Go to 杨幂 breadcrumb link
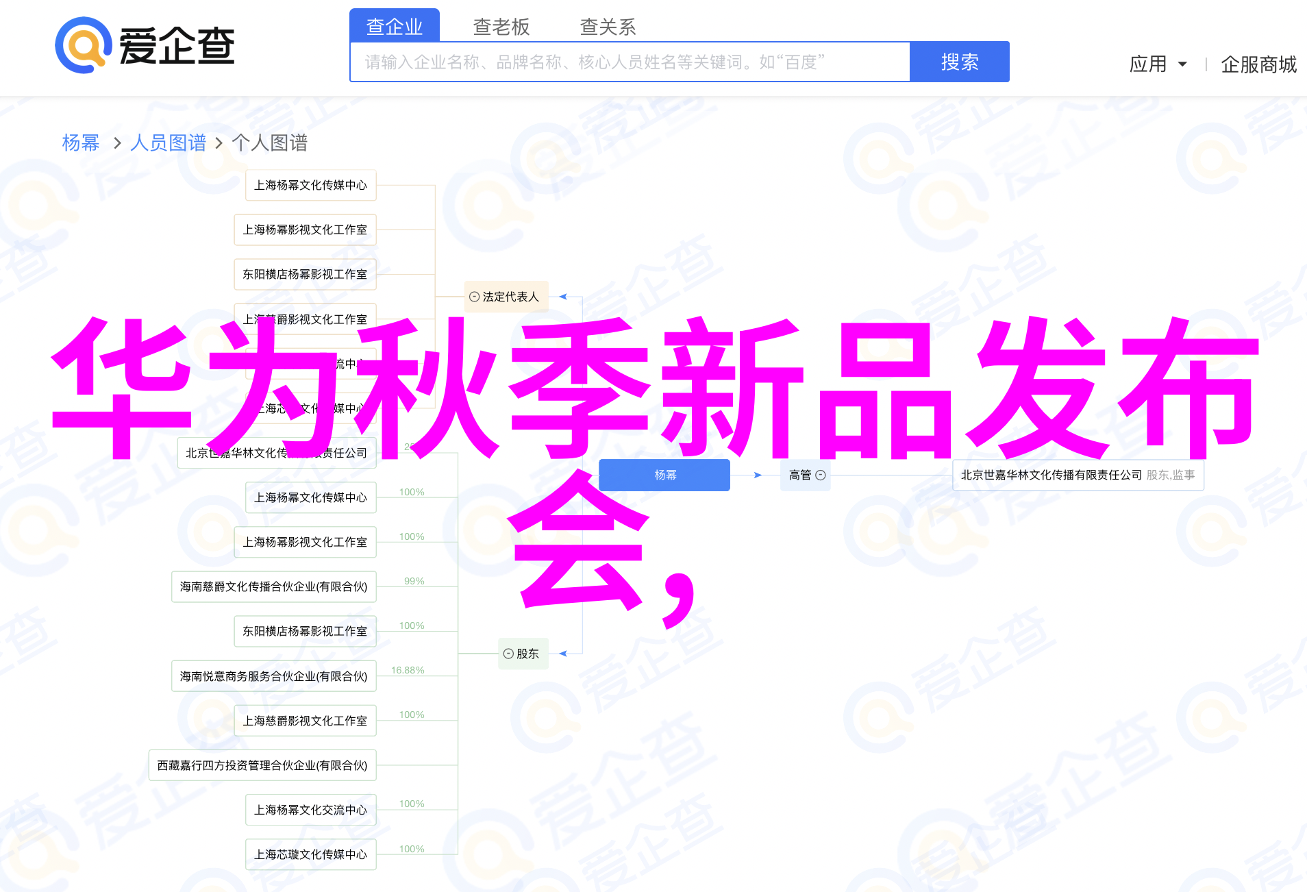Viewport: 1307px width, 892px height. click(81, 143)
